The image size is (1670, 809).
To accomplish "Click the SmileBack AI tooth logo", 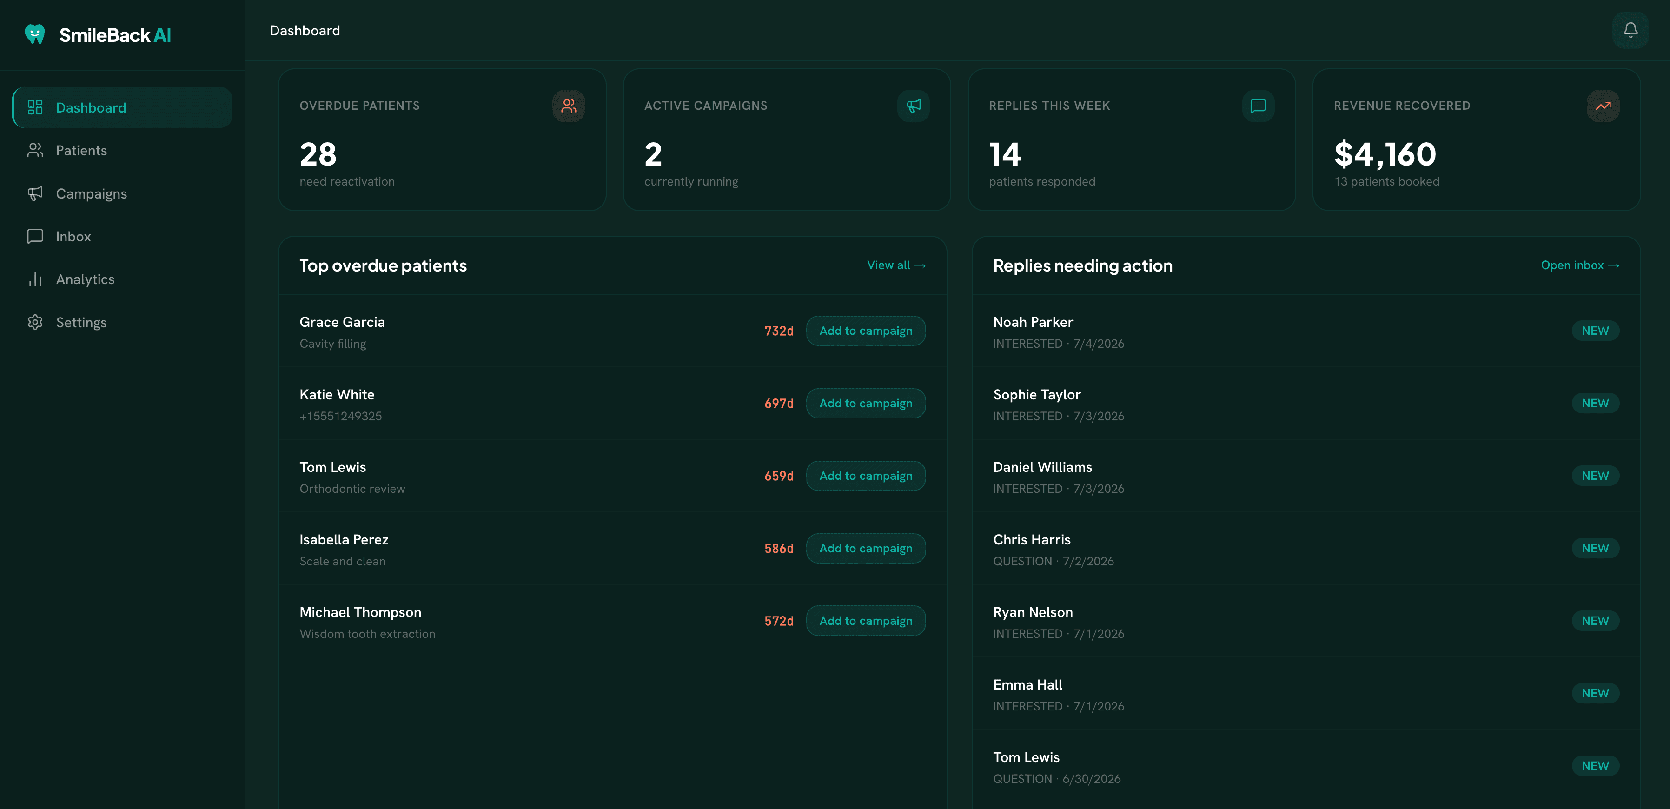I will 35,33.
